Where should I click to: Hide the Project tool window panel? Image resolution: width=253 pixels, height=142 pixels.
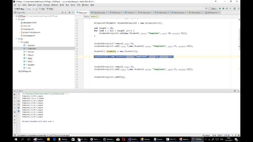tap(73, 12)
